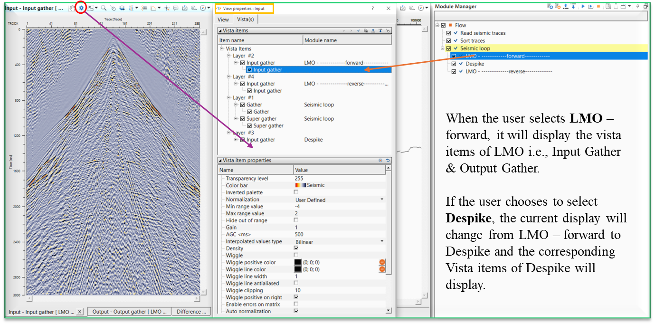Click the Wiggle line color swatch

(x=298, y=269)
